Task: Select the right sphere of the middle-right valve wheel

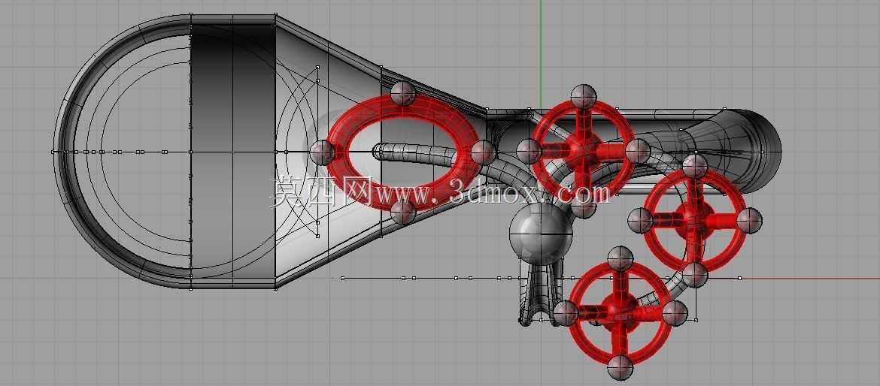Action: pos(749,220)
